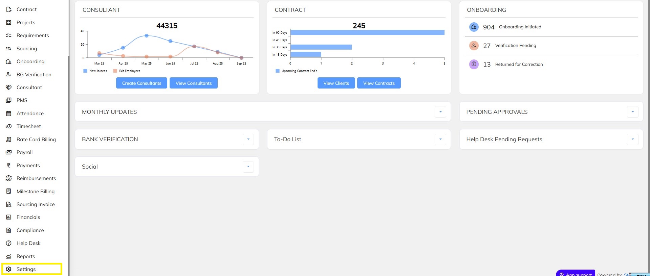
Task: Click the Timesheet clock icon
Action: click(x=9, y=126)
